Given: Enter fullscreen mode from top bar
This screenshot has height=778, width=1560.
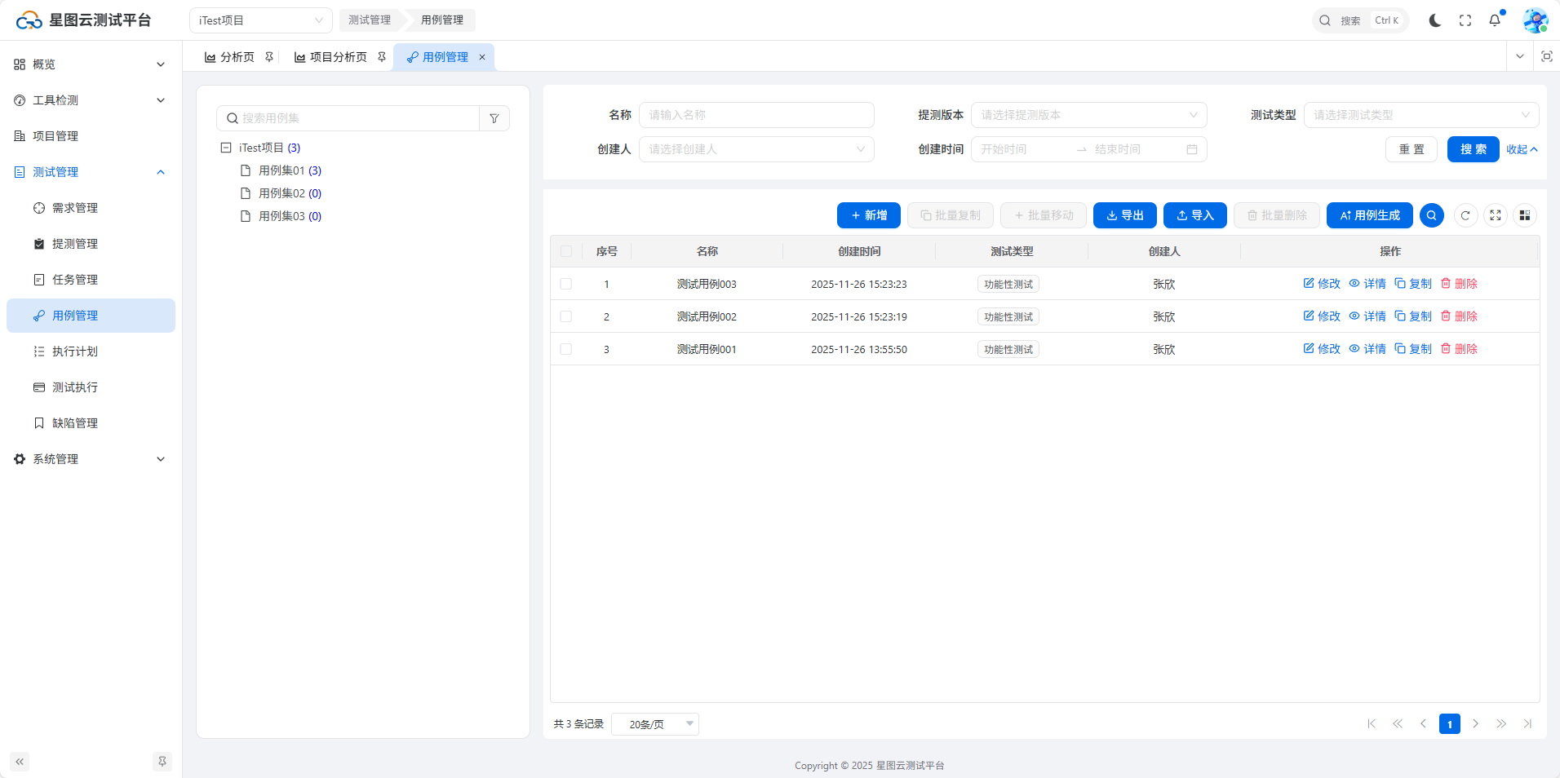Looking at the screenshot, I should pyautogui.click(x=1465, y=20).
